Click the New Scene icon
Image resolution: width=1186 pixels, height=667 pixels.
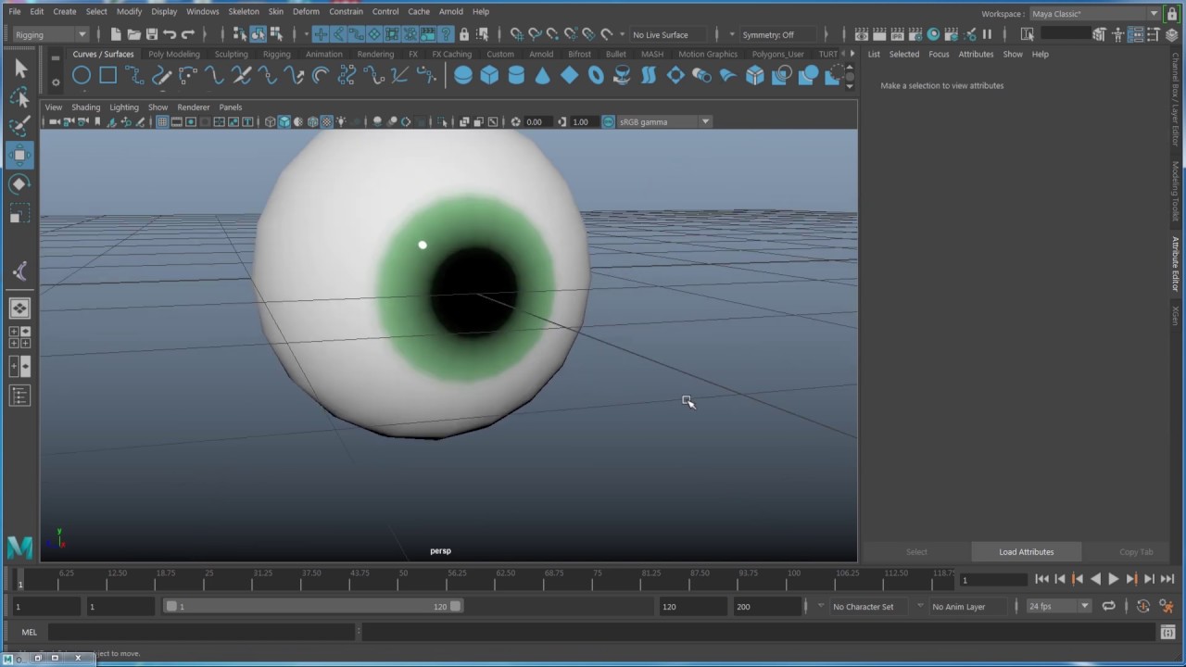[x=116, y=34]
